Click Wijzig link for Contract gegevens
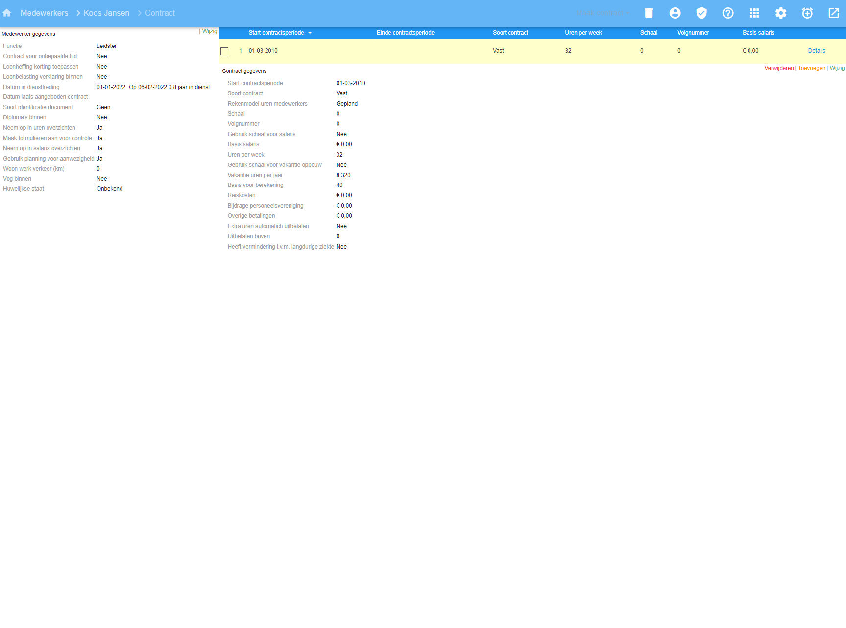Image resolution: width=846 pixels, height=628 pixels. (837, 68)
